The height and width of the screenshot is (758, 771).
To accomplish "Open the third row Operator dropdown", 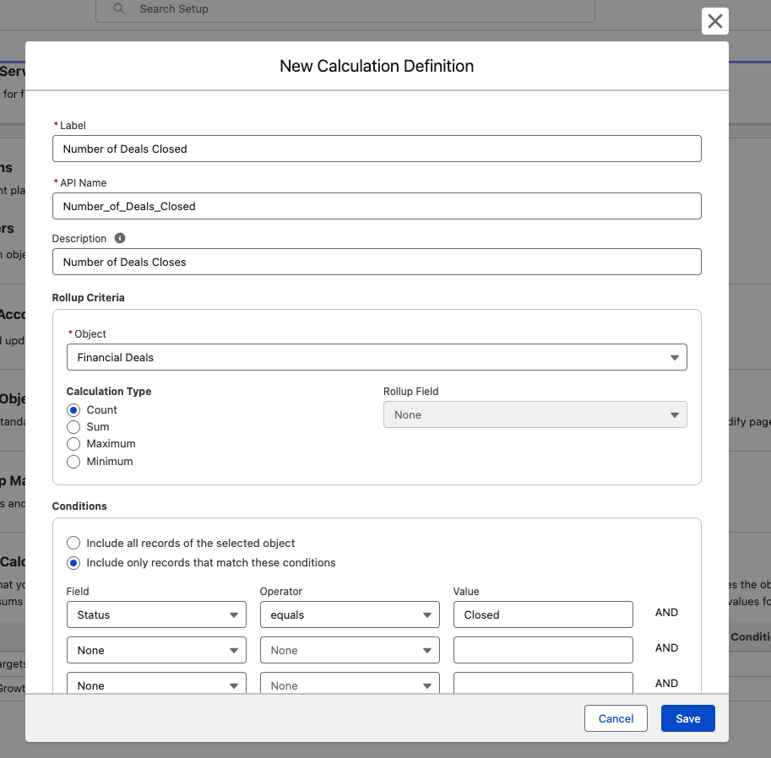I will tap(350, 683).
